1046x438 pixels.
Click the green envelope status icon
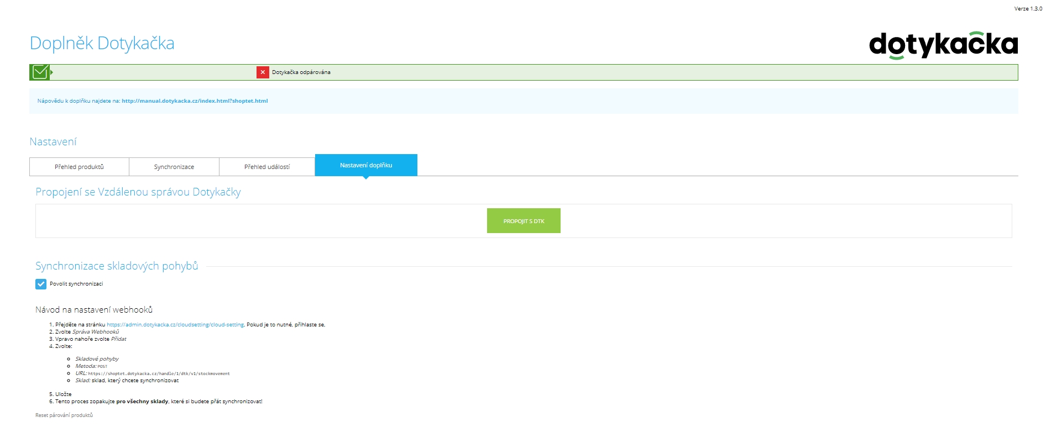[x=40, y=72]
